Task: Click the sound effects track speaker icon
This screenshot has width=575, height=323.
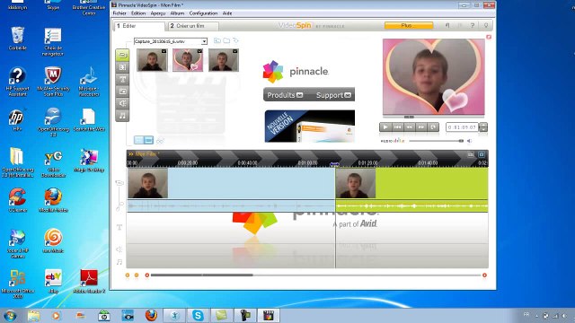Action: point(119,249)
